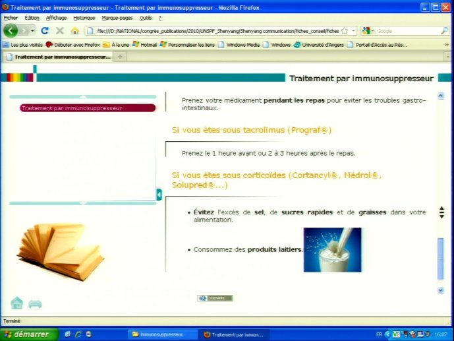Minimize the Firefox window
The image size is (454, 341).
tap(425, 7)
